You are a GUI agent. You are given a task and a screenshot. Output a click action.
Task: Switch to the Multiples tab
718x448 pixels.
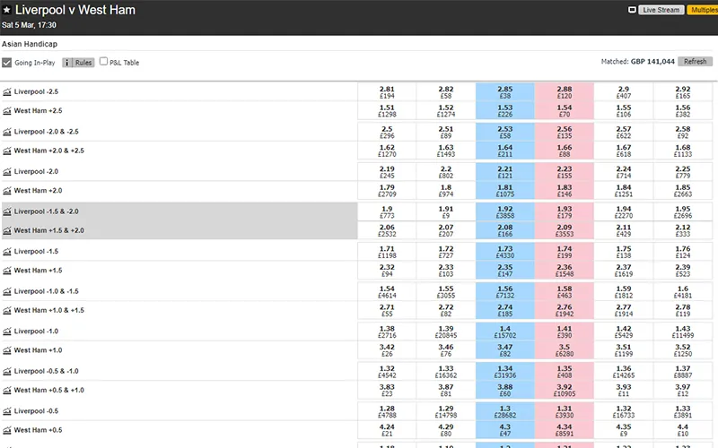pos(703,10)
